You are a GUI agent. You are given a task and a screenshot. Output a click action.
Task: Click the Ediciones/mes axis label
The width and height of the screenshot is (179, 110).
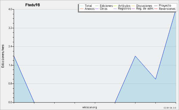click(x=3, y=56)
